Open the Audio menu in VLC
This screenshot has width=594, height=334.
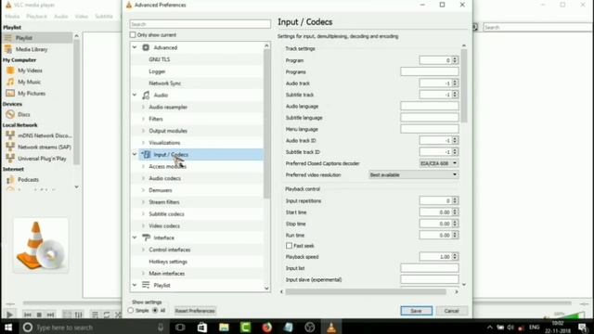click(x=60, y=17)
